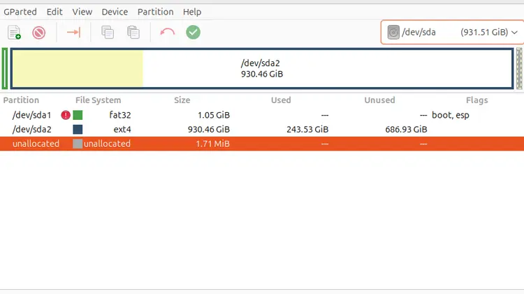Select the /dev/sda1 fat32 partition row
The width and height of the screenshot is (524, 294).
tap(262, 115)
